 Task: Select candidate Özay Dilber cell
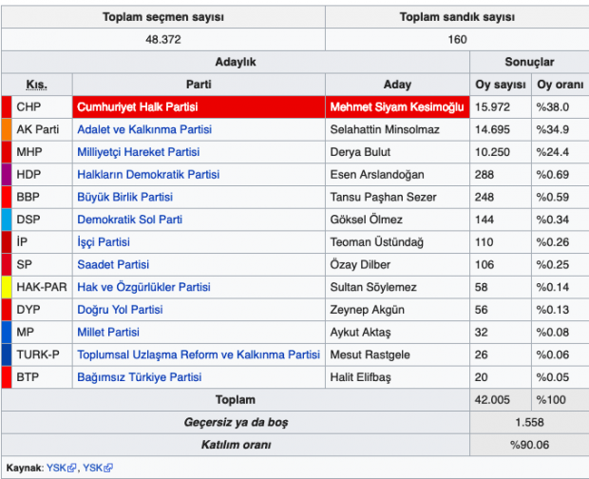(397, 265)
